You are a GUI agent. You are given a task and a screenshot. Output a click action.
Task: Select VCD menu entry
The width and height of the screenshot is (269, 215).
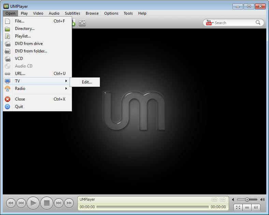38,59
